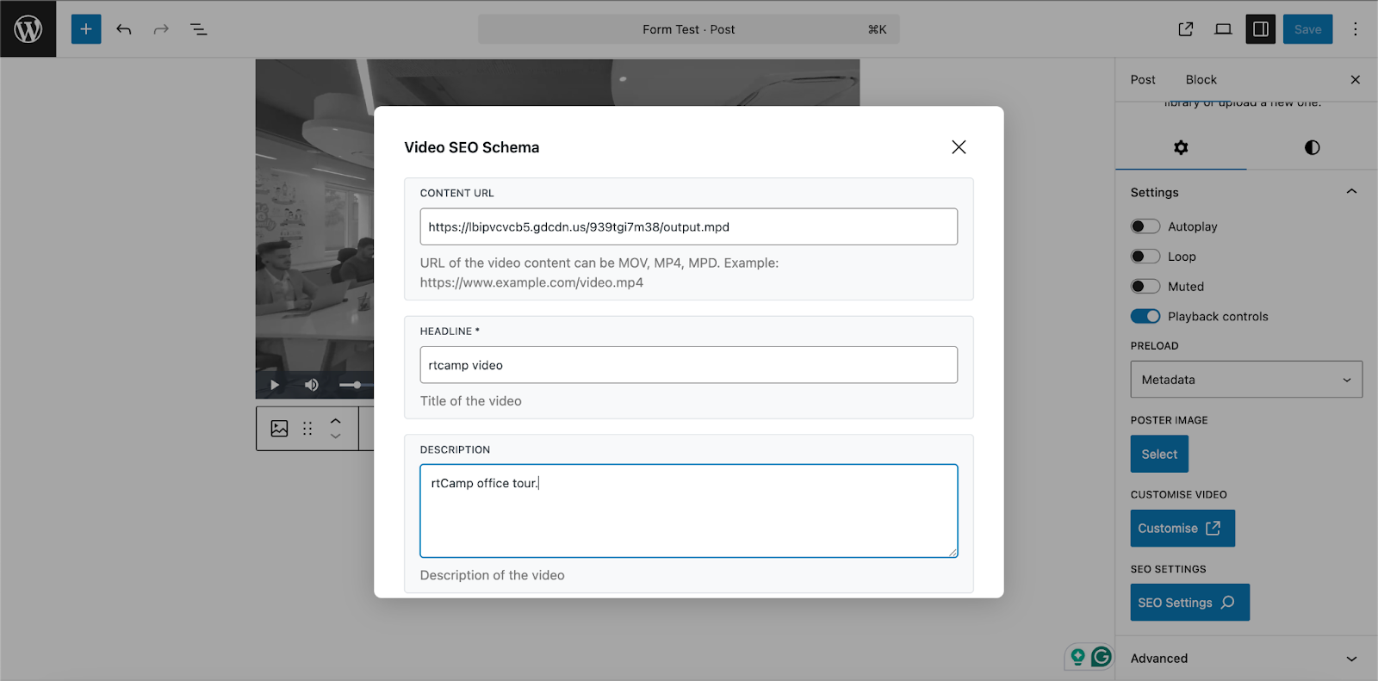Switch to the Block tab
Screen dimensions: 1378x681
pos(1201,79)
